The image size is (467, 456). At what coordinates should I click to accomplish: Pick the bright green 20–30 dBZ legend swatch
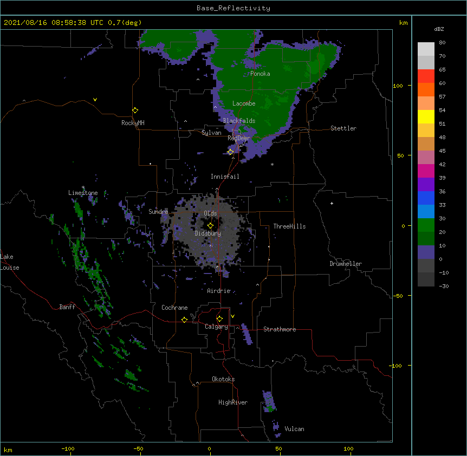(426, 225)
